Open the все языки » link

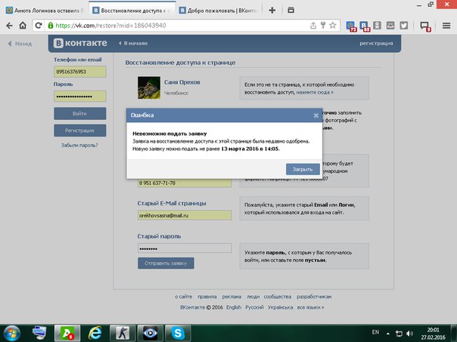click(x=310, y=307)
